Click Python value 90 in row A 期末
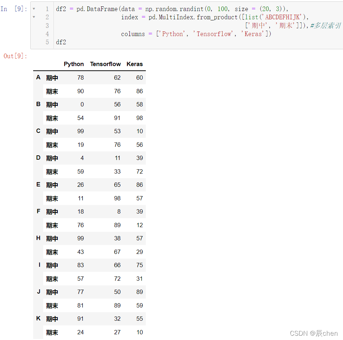 [x=81, y=91]
